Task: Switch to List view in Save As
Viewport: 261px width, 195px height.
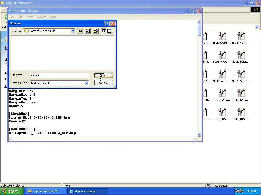Action: click(103, 31)
